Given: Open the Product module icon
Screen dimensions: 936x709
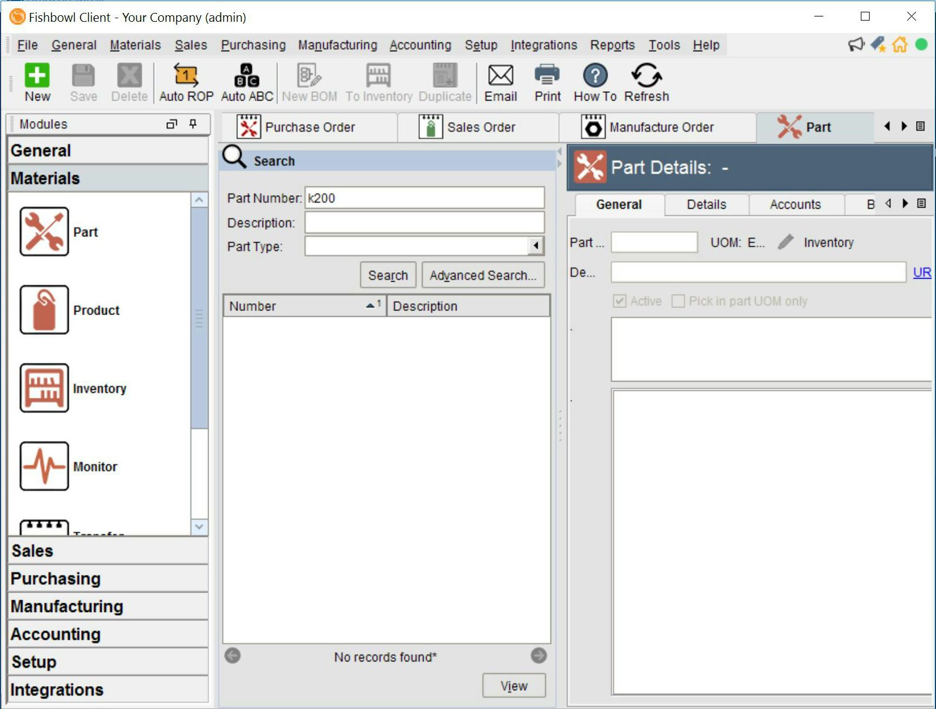Looking at the screenshot, I should point(45,310).
